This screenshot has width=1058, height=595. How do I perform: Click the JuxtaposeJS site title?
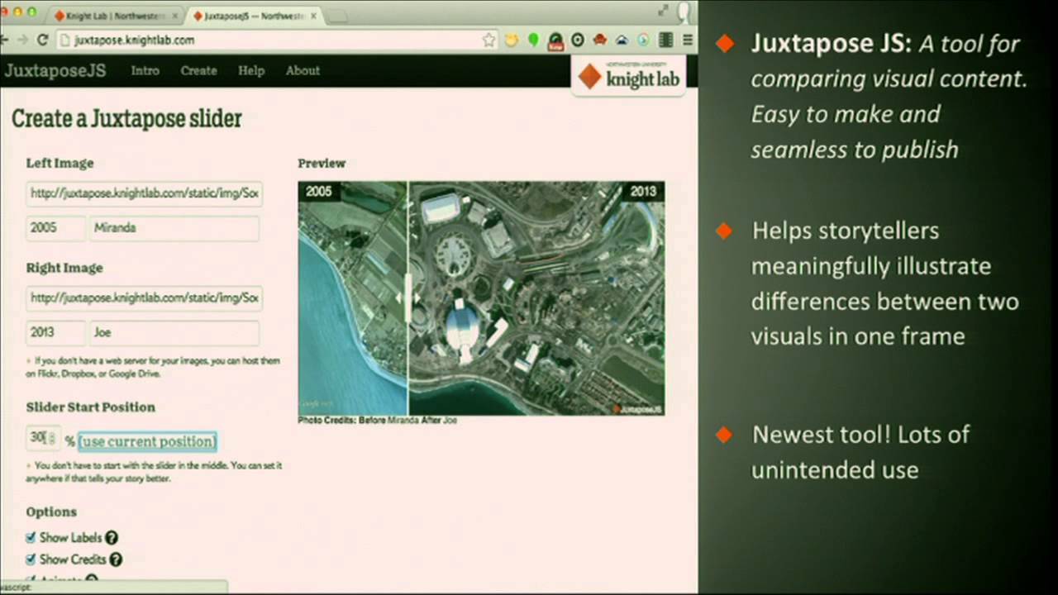[x=55, y=70]
